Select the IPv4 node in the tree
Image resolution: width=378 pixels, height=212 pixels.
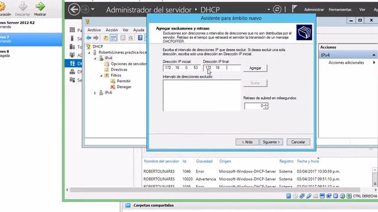(108, 58)
